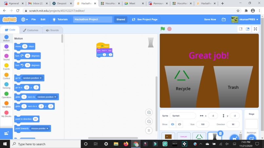This screenshot has height=148, width=264.
Task: Click the turn clockwise 15 degrees block
Action: point(28,56)
